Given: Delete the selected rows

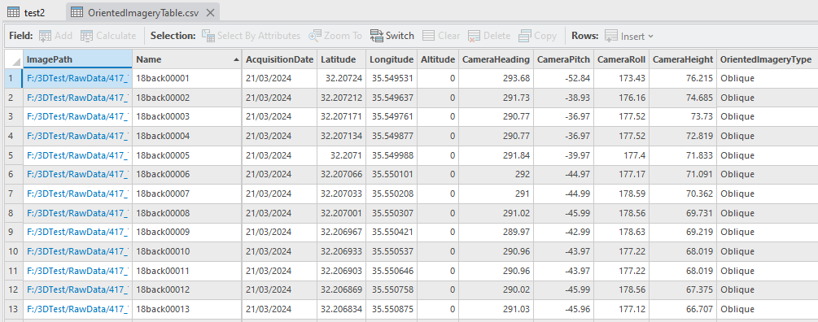Looking at the screenshot, I should pos(489,36).
